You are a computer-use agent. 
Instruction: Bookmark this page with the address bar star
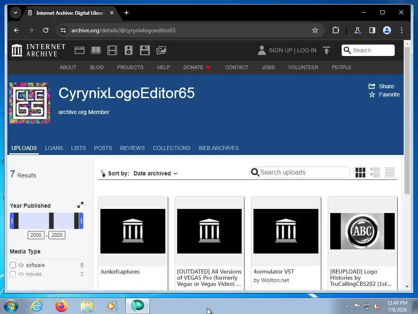click(x=315, y=30)
